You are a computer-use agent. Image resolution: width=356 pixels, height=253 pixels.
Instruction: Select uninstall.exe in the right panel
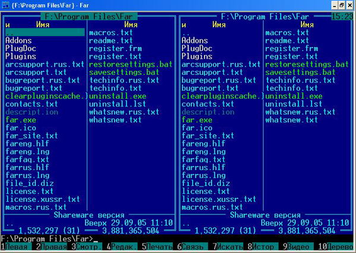tap(294, 96)
